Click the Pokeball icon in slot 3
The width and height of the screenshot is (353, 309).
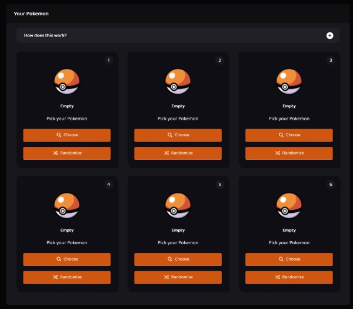click(289, 82)
